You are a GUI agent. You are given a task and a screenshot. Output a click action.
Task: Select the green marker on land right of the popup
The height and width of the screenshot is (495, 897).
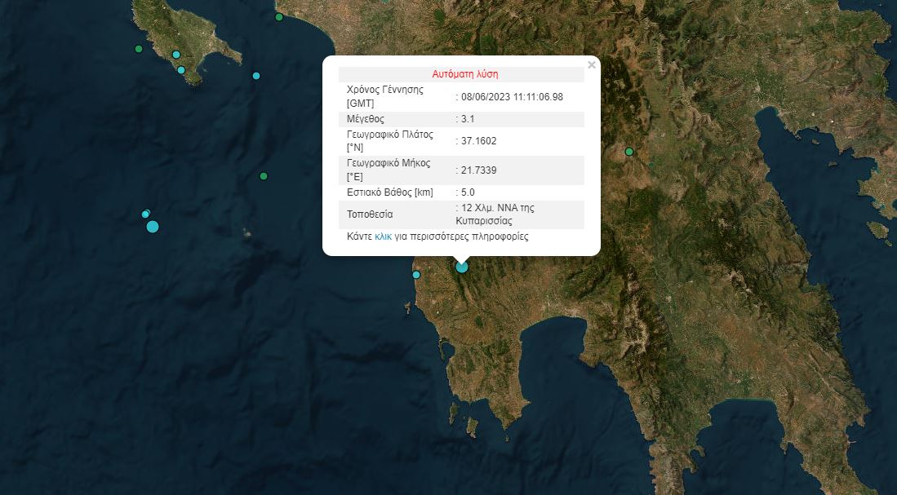(x=629, y=152)
